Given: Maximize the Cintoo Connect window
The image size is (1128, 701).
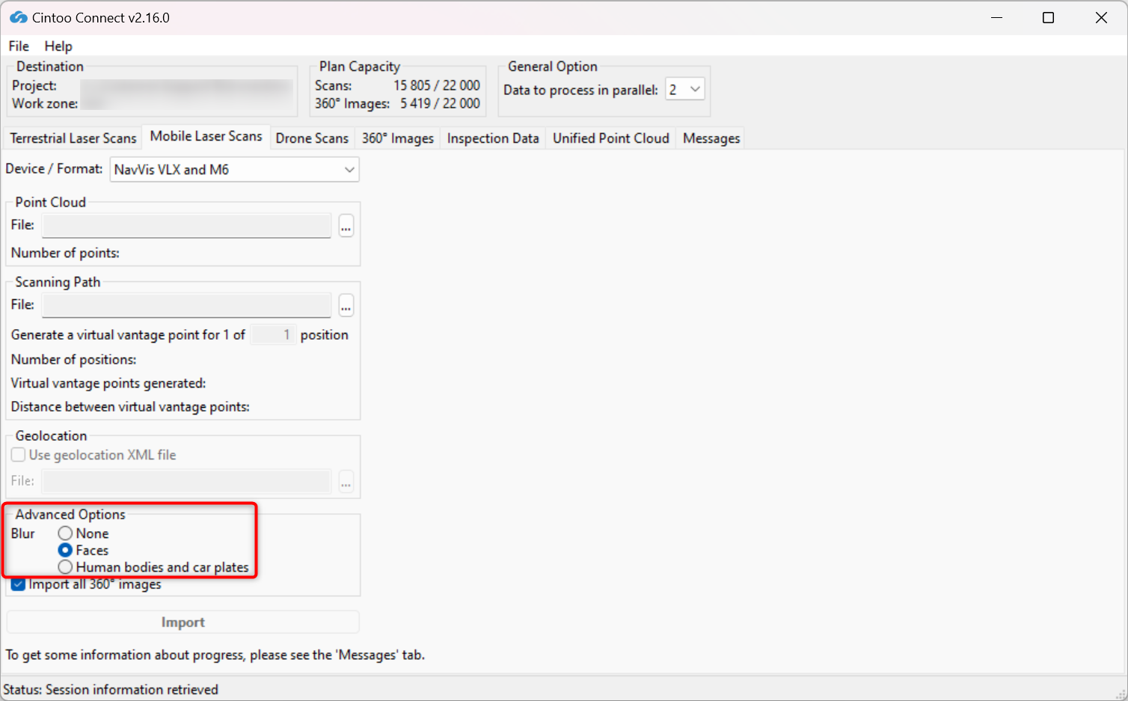Looking at the screenshot, I should tap(1048, 18).
